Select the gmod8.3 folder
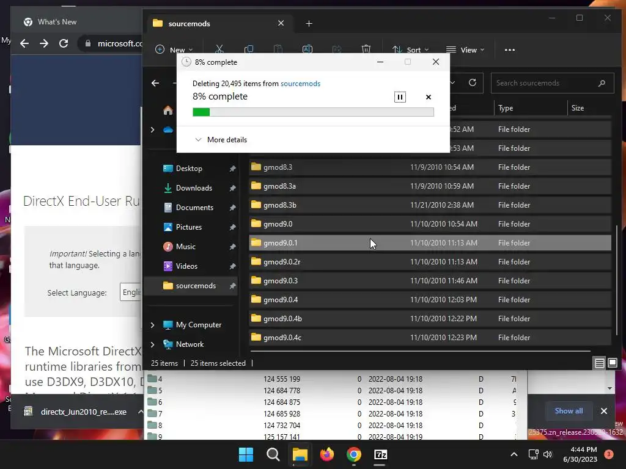The width and height of the screenshot is (626, 469). tap(430, 167)
